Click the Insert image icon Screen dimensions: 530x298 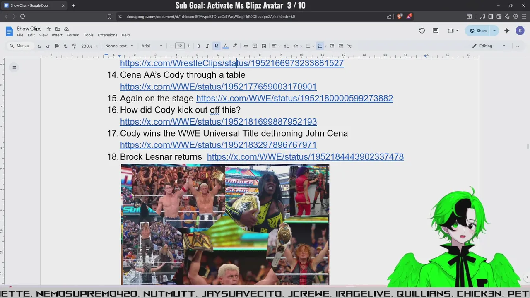pyautogui.click(x=264, y=46)
